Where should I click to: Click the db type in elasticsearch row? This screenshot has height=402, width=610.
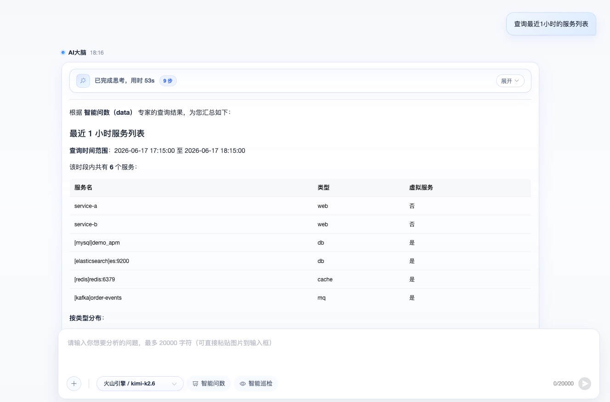(x=321, y=261)
